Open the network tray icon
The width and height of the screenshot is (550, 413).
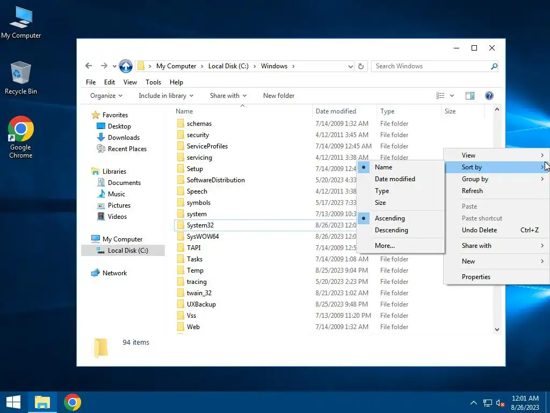(487, 403)
